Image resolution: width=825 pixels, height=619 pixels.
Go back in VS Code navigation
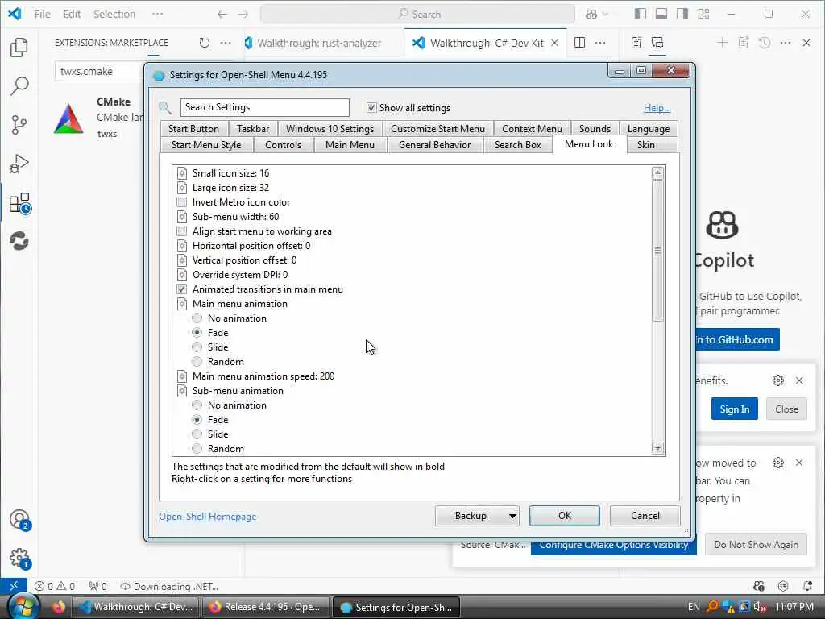(x=222, y=15)
